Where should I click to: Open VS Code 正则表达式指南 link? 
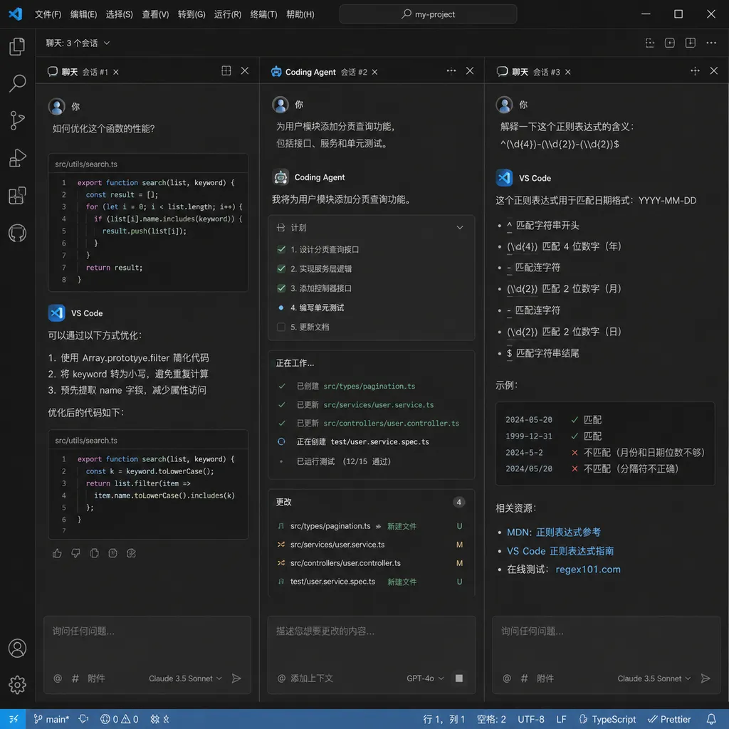point(560,551)
